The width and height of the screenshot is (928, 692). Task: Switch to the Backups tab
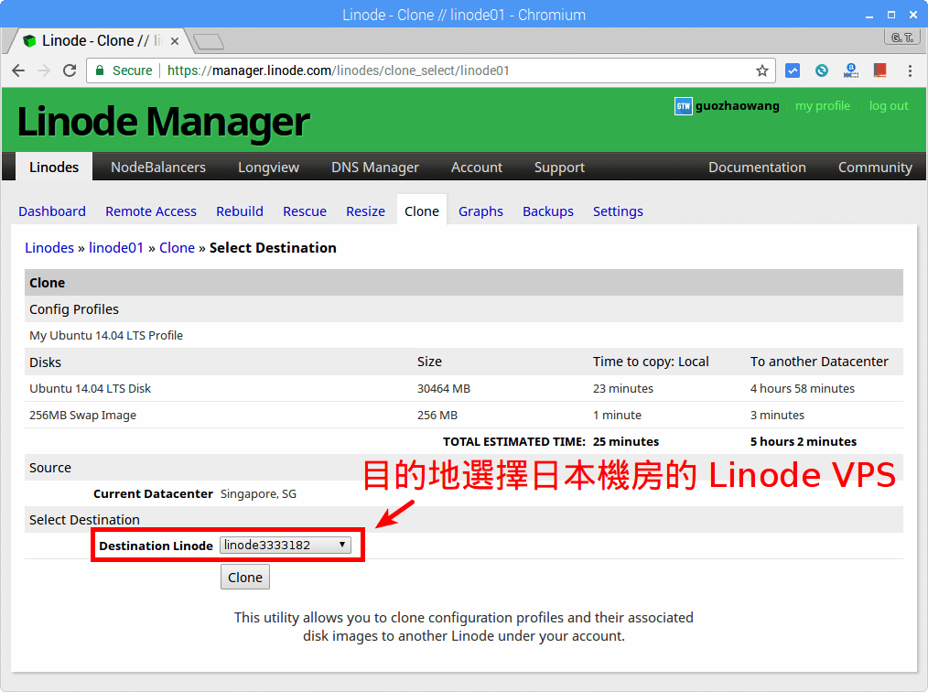(547, 211)
